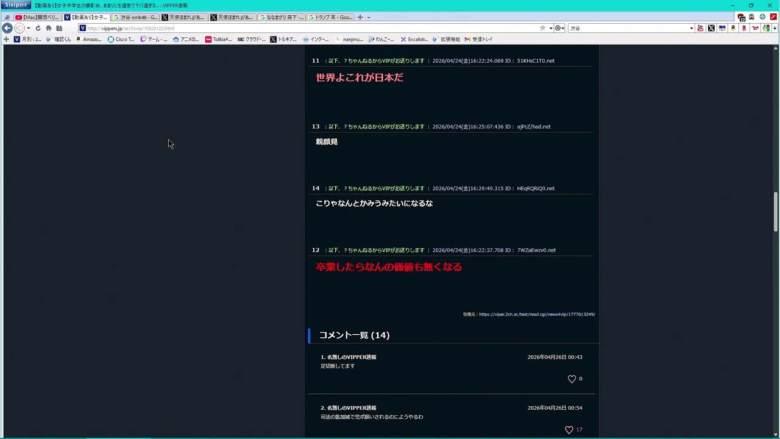Go to the home page icon
780x439 pixels.
click(x=48, y=28)
